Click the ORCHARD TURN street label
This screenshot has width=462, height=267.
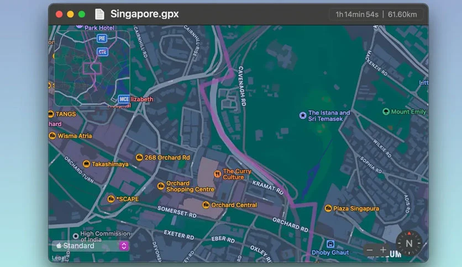pyautogui.click(x=79, y=170)
